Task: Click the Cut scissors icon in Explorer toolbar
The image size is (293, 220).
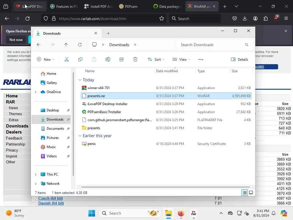Action: click(66, 60)
